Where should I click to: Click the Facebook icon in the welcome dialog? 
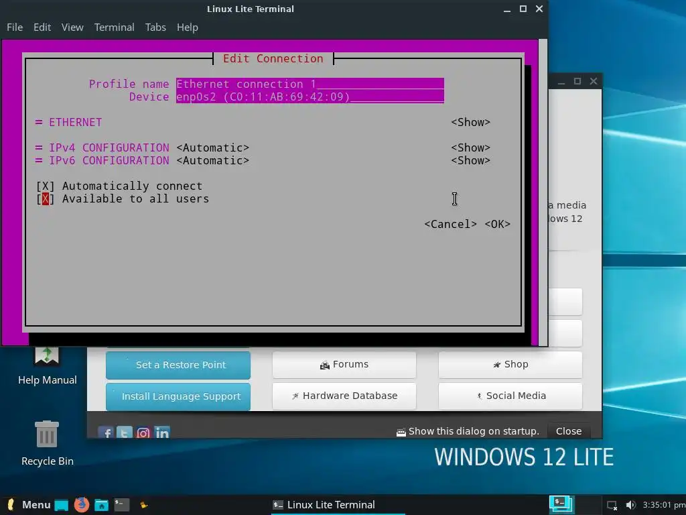point(106,433)
